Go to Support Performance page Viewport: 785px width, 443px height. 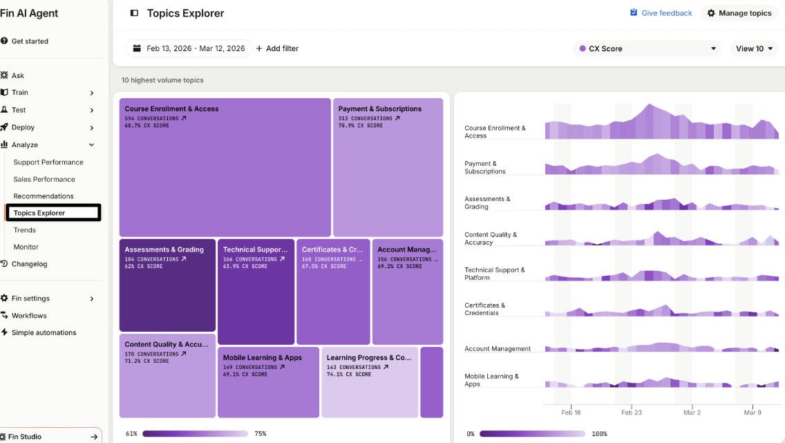click(48, 162)
